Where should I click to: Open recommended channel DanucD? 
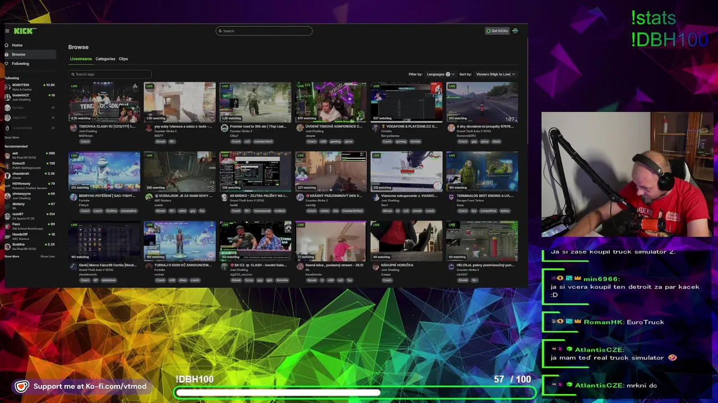click(30, 165)
